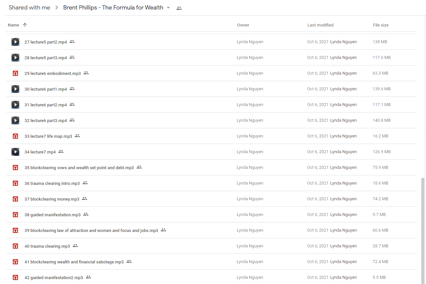Viewport: 426px width, 284px height.
Task: Select audio icon of 33 lecture7 life map.mp3
Action: point(15,136)
